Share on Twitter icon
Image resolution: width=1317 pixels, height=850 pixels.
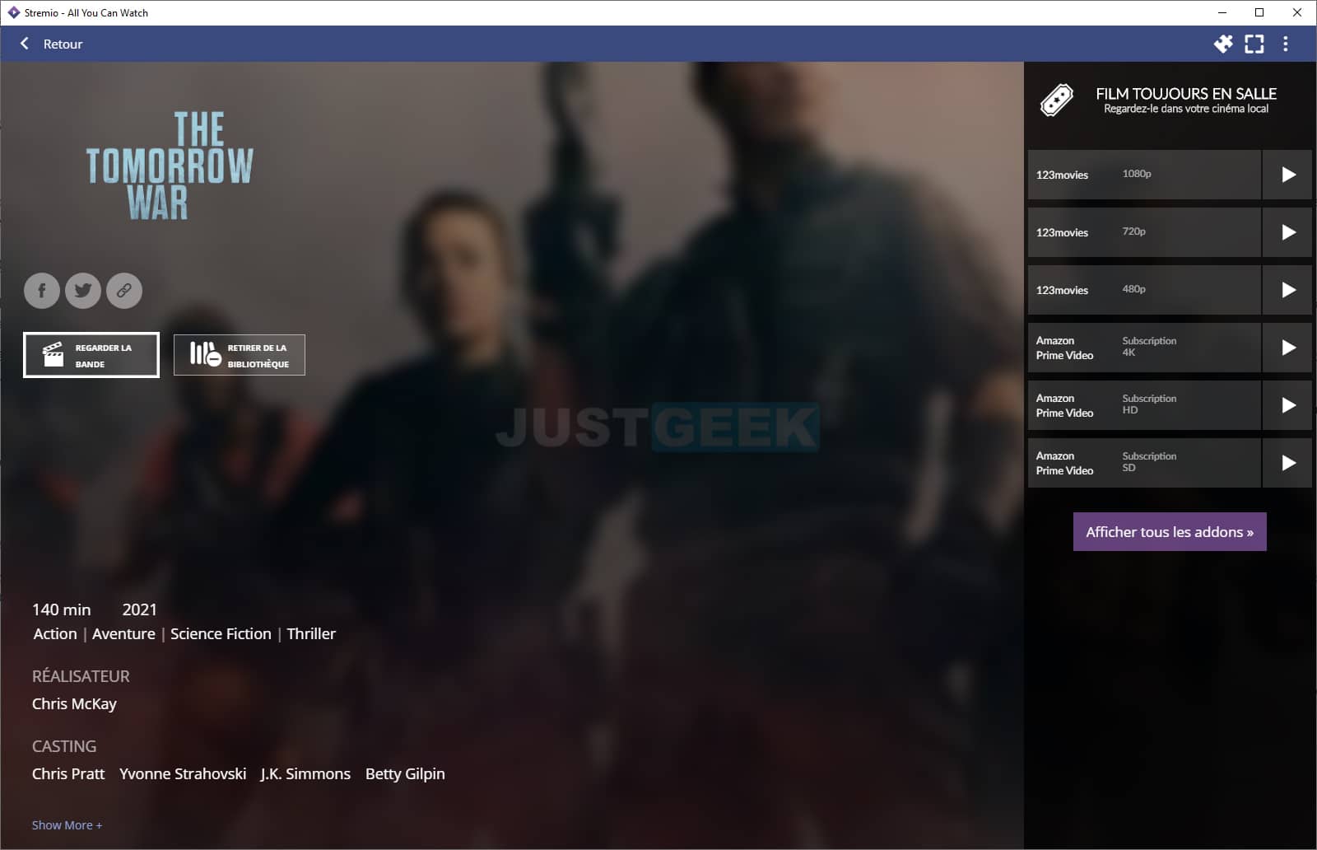[x=83, y=291]
